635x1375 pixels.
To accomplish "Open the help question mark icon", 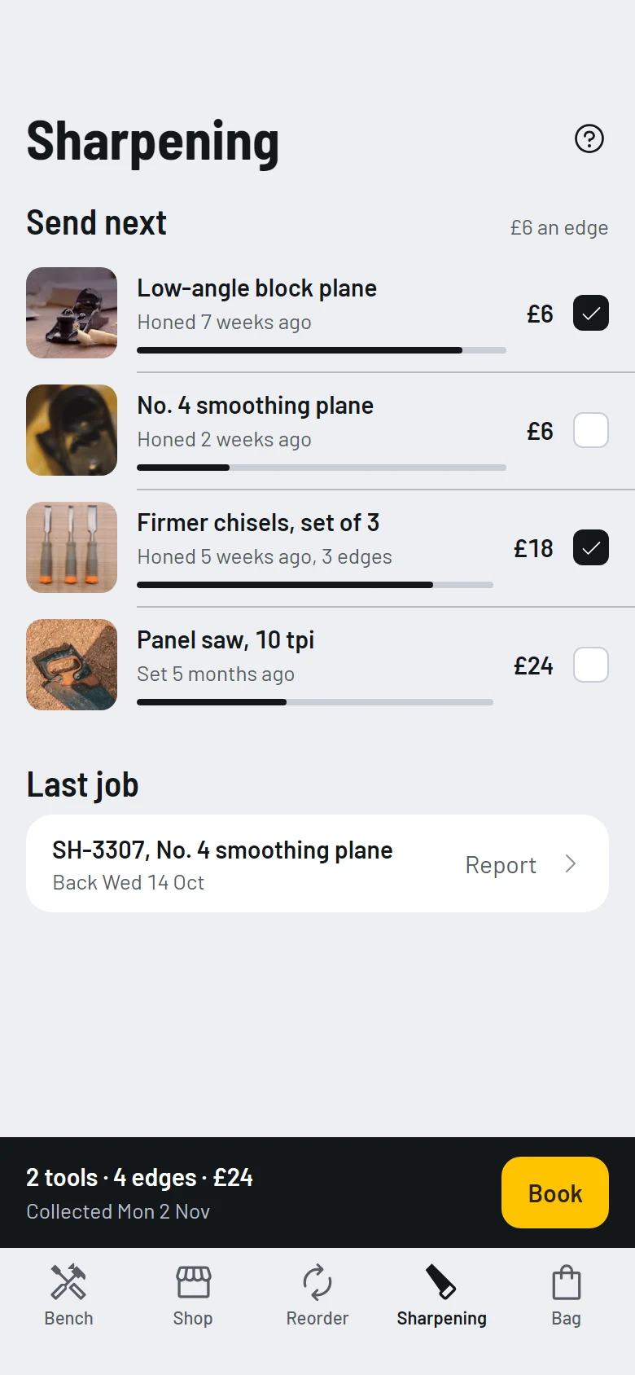I will click(x=589, y=138).
